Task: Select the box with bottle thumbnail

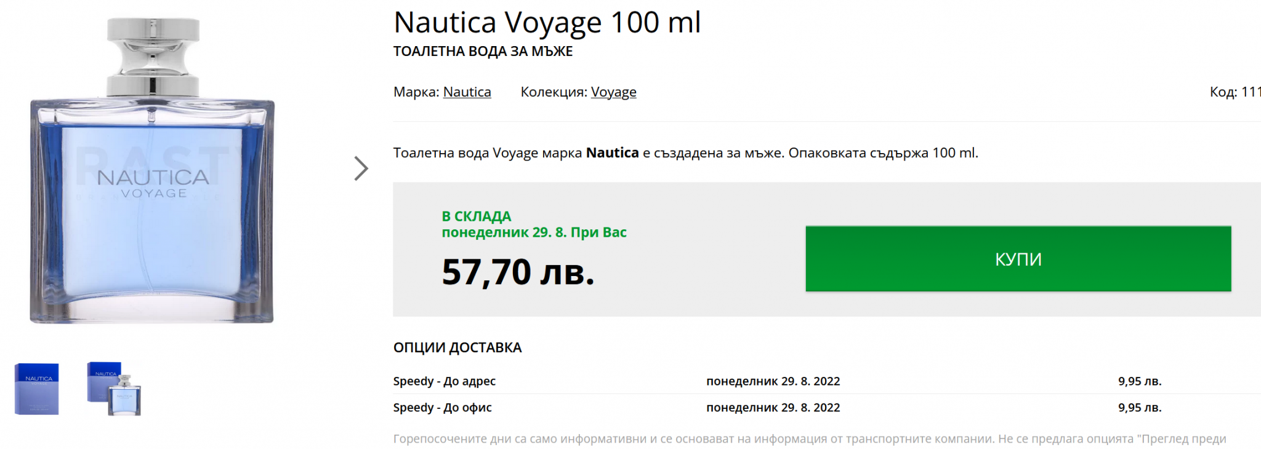Action: pyautogui.click(x=115, y=389)
